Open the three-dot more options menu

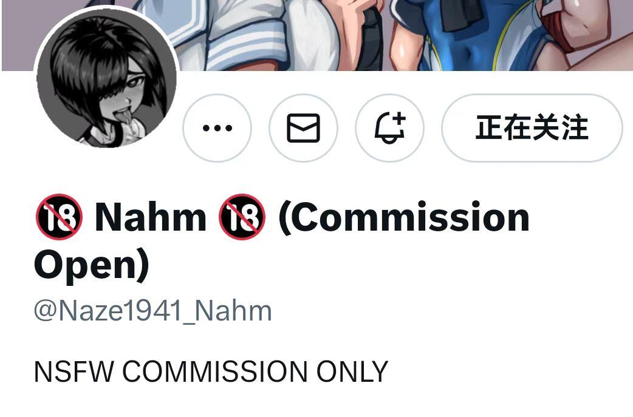coord(217,128)
